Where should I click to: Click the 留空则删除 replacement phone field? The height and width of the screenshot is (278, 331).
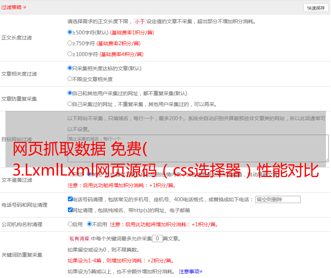click(278, 199)
